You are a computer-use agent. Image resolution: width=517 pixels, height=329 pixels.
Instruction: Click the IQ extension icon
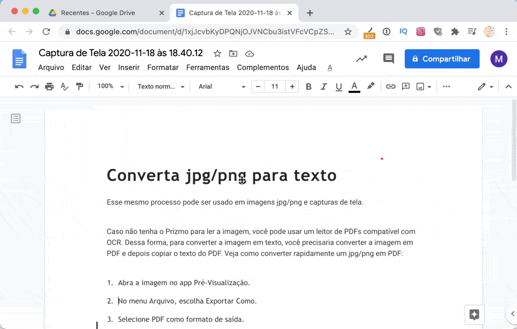tap(403, 32)
